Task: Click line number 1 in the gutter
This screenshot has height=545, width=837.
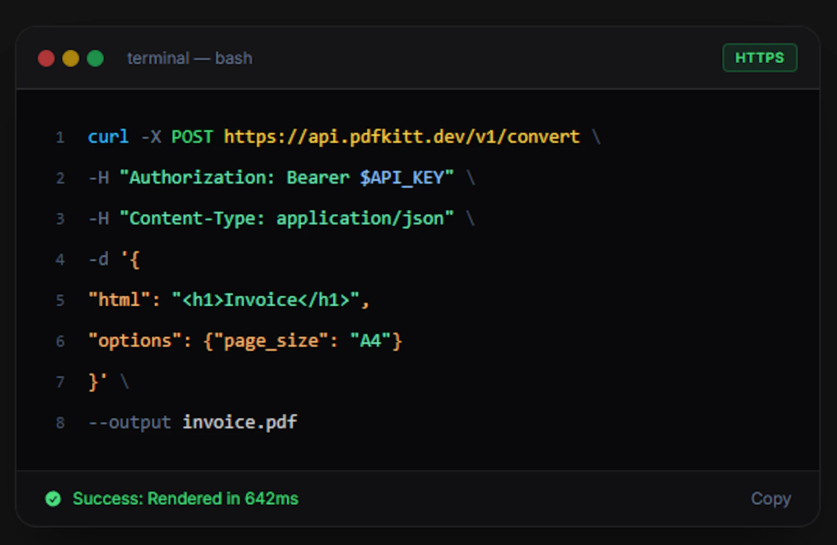Action: (60, 137)
